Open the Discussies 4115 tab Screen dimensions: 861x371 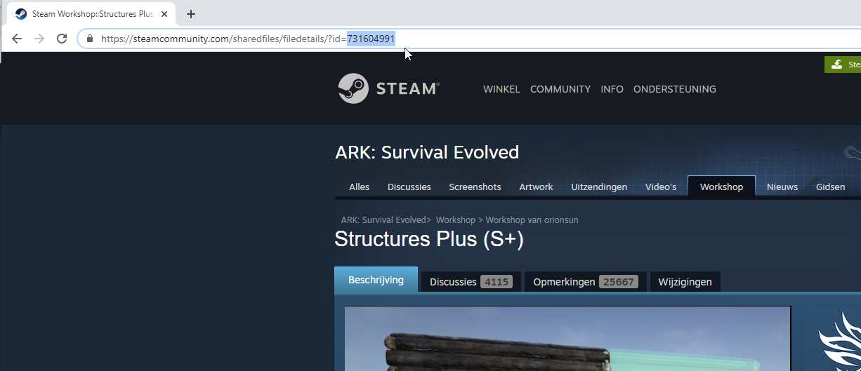tap(471, 282)
